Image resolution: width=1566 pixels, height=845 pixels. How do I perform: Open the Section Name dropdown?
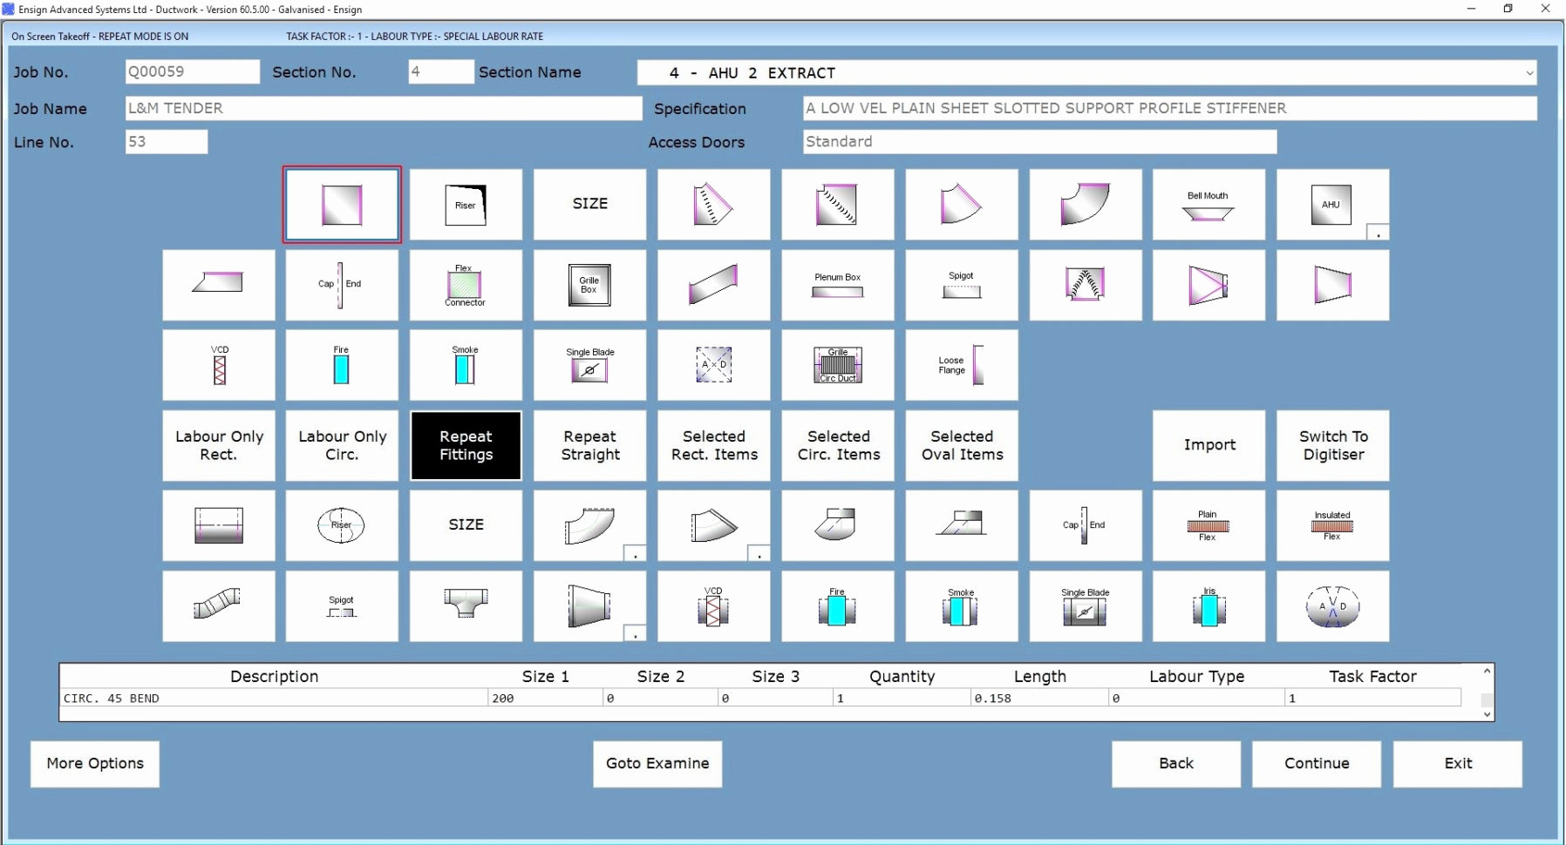coord(1529,73)
